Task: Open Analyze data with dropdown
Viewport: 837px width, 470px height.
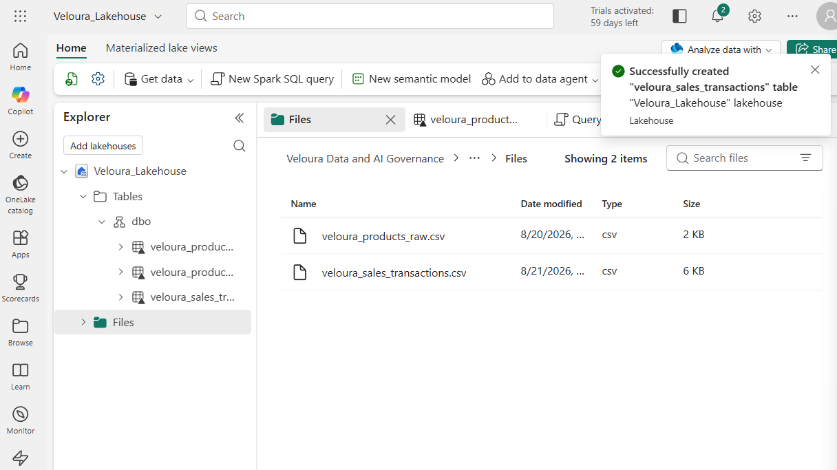Action: coord(721,50)
